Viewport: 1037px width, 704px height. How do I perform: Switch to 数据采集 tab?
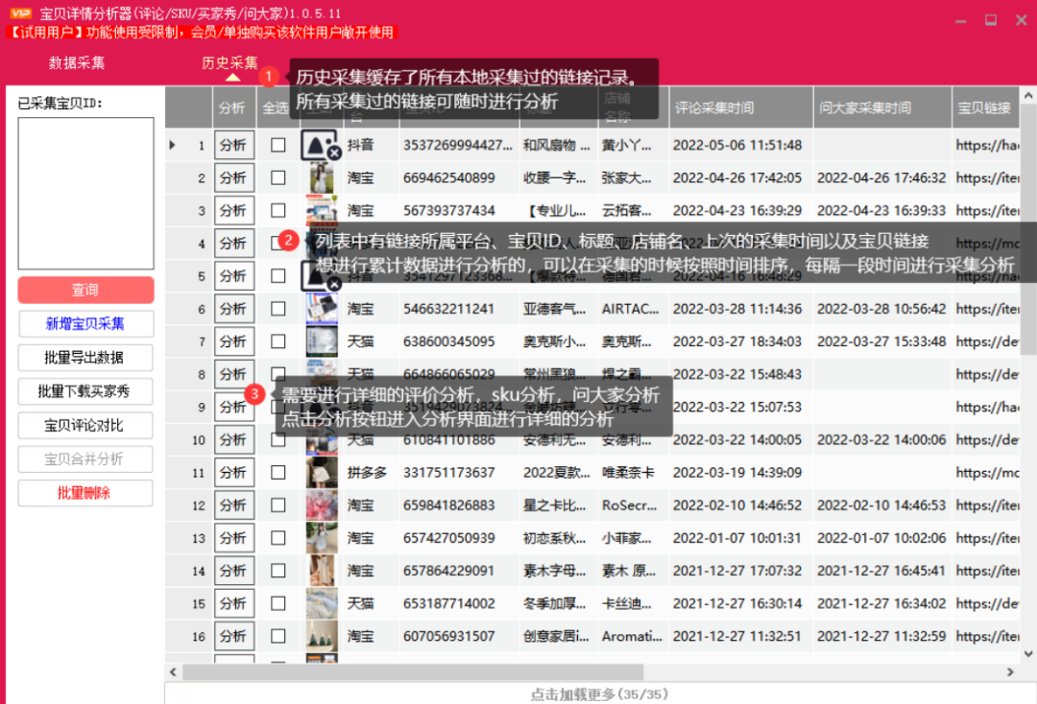click(x=77, y=63)
